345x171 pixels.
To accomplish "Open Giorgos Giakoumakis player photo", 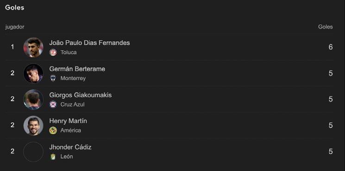I will point(33,99).
